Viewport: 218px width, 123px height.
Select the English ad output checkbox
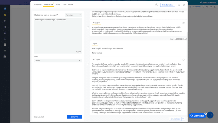88,64
